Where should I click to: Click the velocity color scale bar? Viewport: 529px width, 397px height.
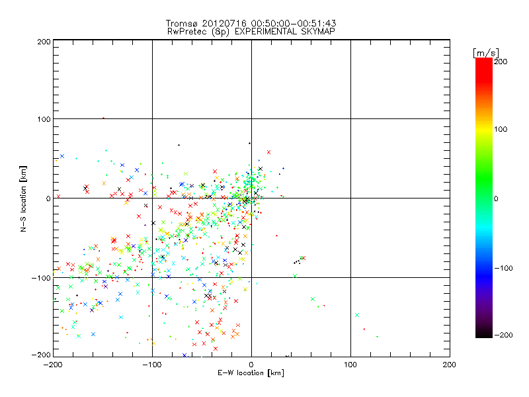(x=484, y=198)
